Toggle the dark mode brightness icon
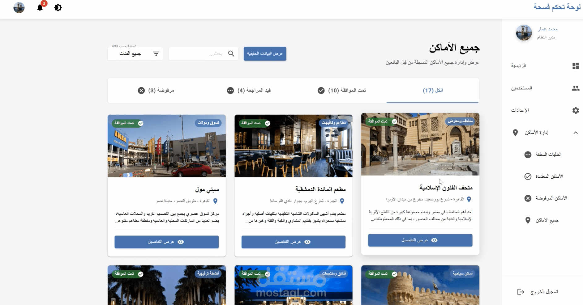 point(58,7)
